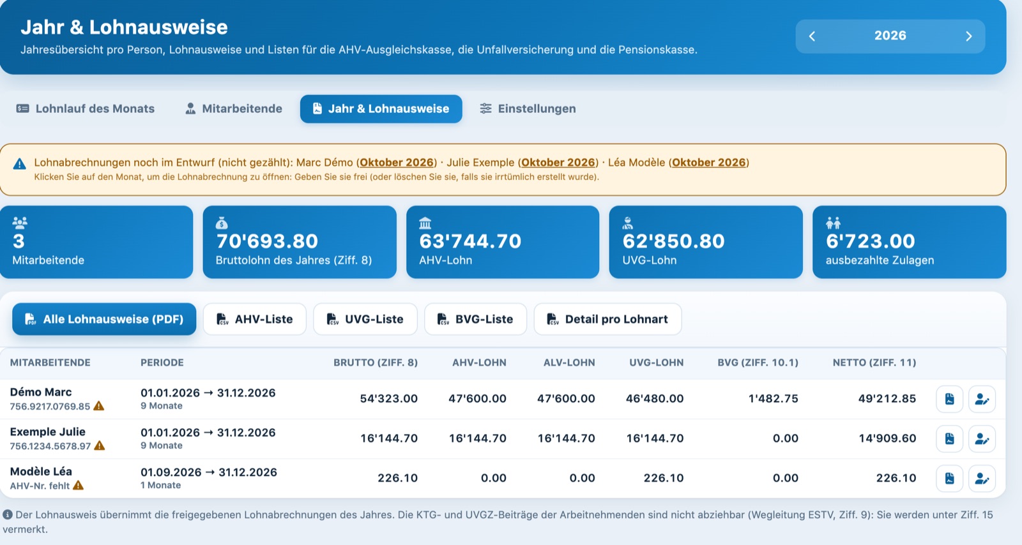Click the warning triangle in the draft banner
Viewport: 1022px width, 545px height.
20,164
